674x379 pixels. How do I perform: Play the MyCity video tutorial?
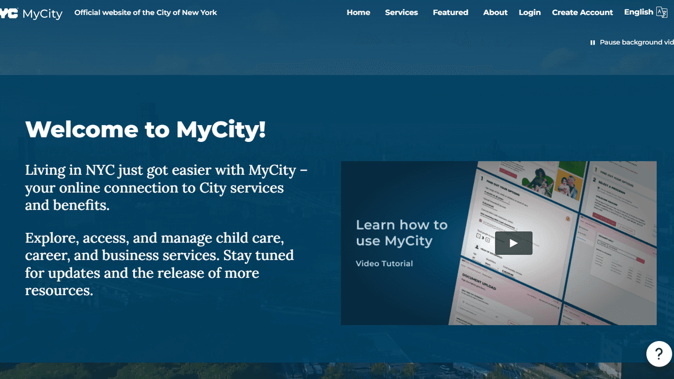coord(513,243)
